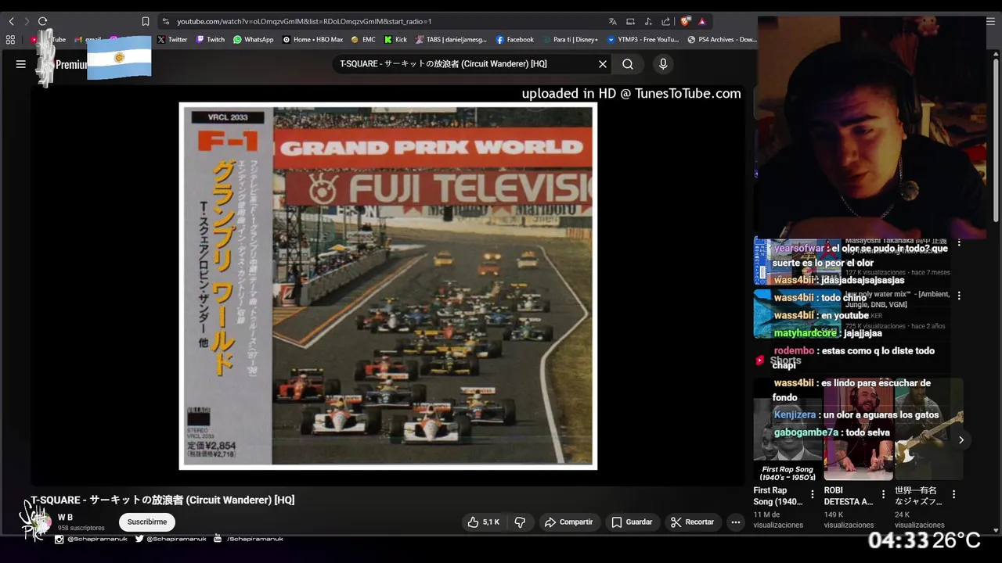Click video title T-SQUARE Circuit Wanderer text

click(162, 500)
